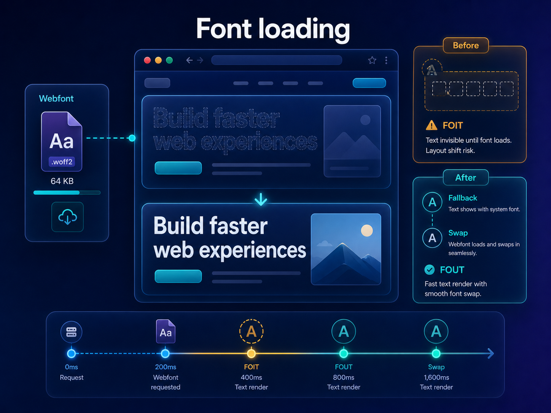The width and height of the screenshot is (551, 413).
Task: Click the teal button in the lower hero card
Action: pos(178,276)
